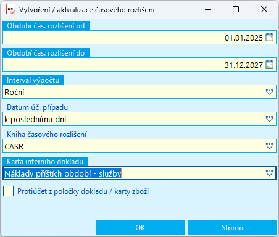Click the 'Karta interního dokladu' label
The height and width of the screenshot is (237, 279).
(45, 162)
